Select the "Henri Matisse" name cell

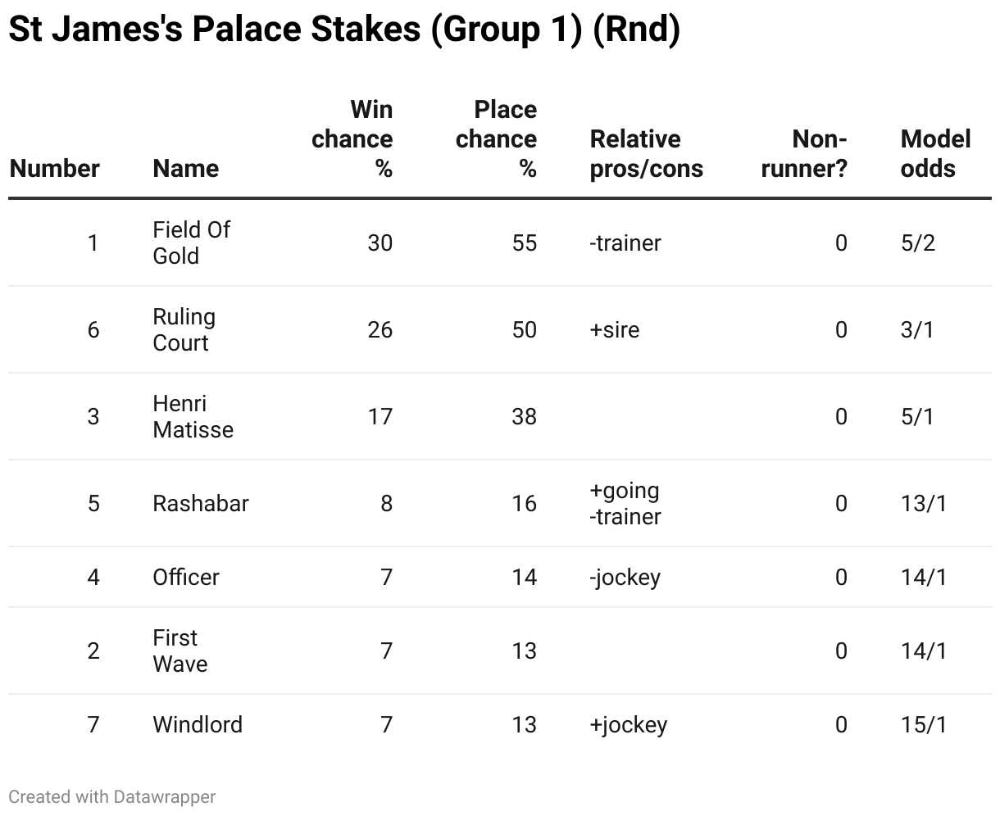click(193, 416)
